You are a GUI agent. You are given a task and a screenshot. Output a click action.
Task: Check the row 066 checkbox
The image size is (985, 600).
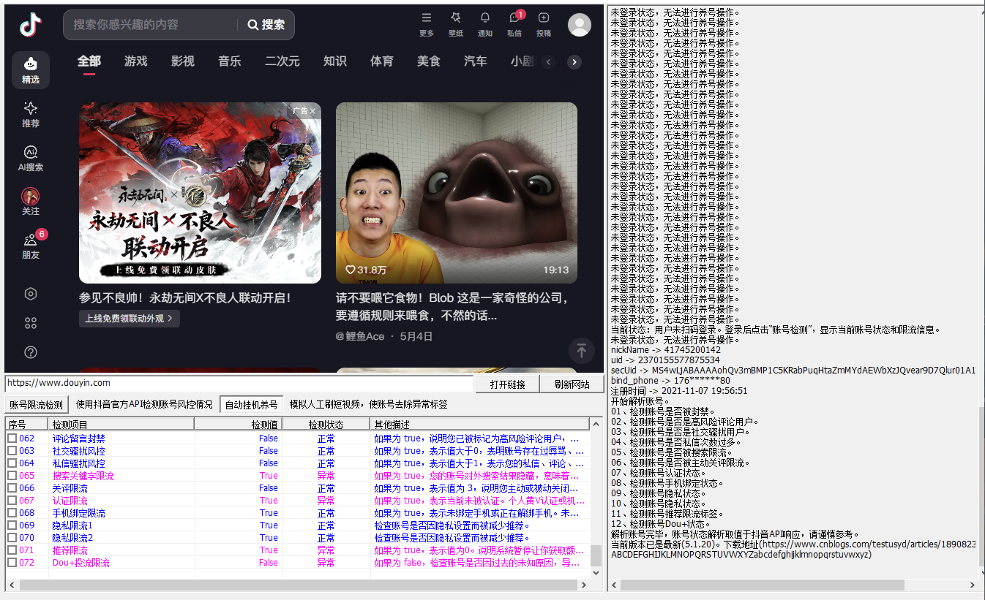pos(12,488)
